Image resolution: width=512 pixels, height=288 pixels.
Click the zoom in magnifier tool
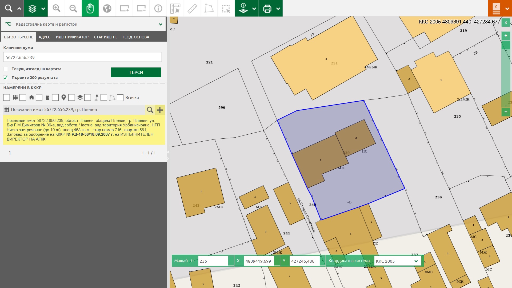click(56, 8)
